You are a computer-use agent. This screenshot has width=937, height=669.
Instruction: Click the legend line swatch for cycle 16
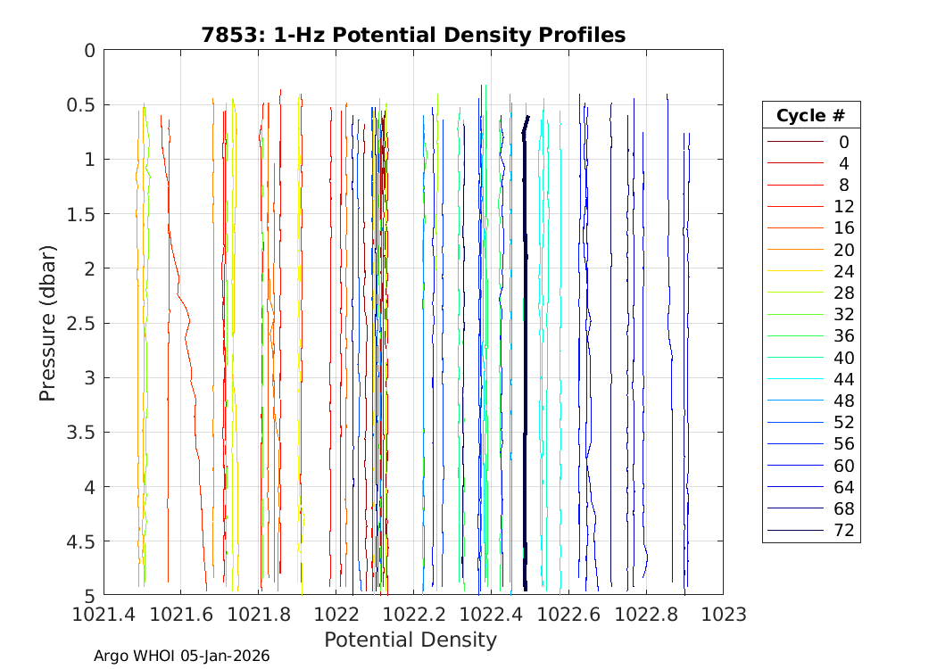pyautogui.click(x=794, y=228)
